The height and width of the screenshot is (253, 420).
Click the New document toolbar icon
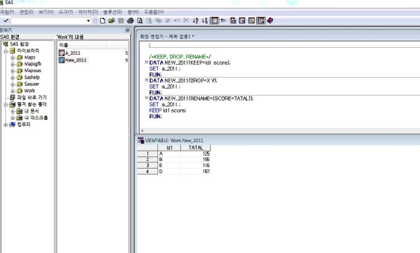click(x=103, y=20)
